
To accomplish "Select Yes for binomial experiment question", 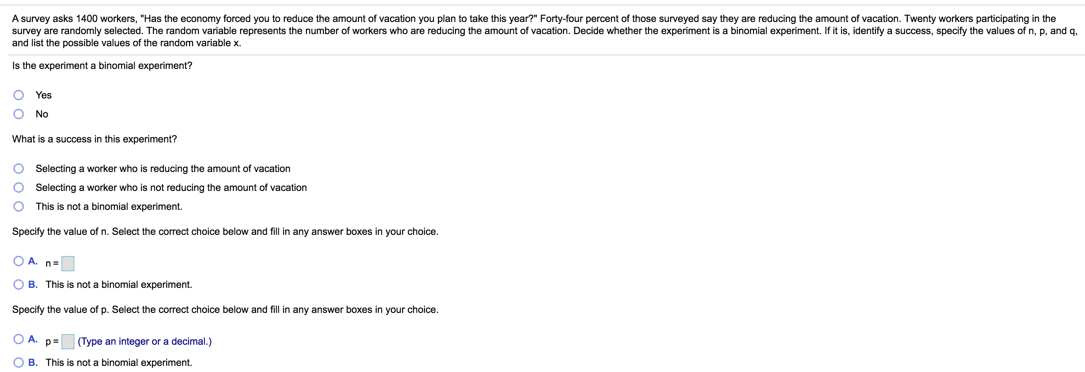I will click(19, 95).
